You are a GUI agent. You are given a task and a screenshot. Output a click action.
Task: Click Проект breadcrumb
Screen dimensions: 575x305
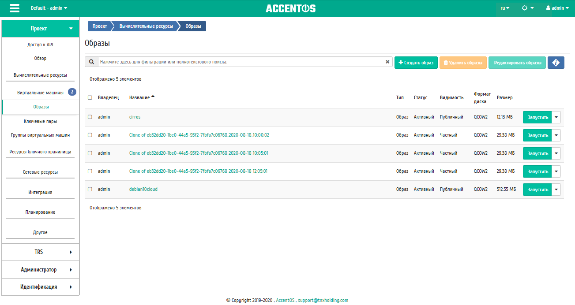pyautogui.click(x=100, y=26)
